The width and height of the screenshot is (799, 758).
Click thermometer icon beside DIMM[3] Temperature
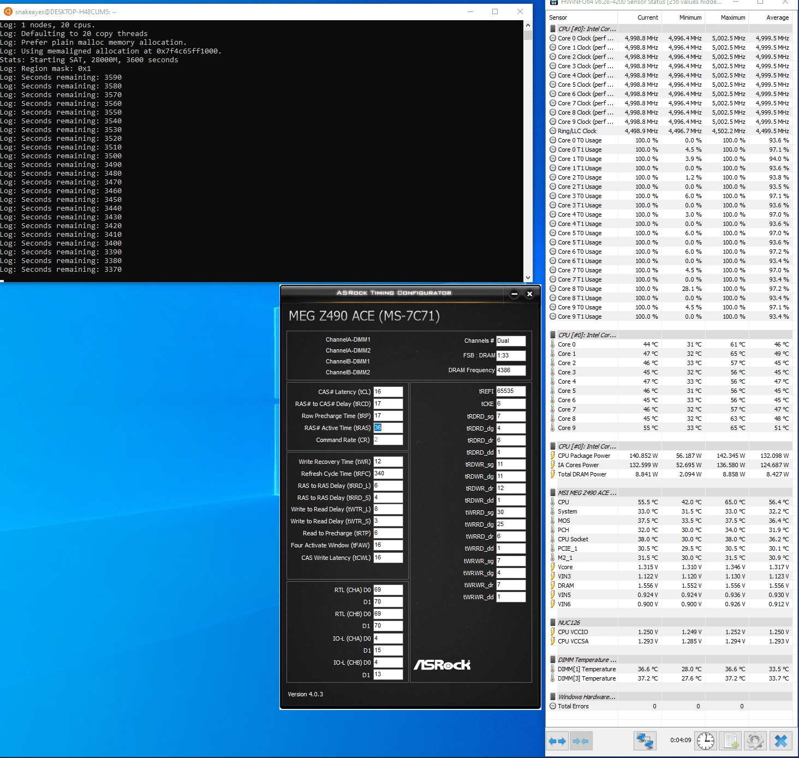553,678
